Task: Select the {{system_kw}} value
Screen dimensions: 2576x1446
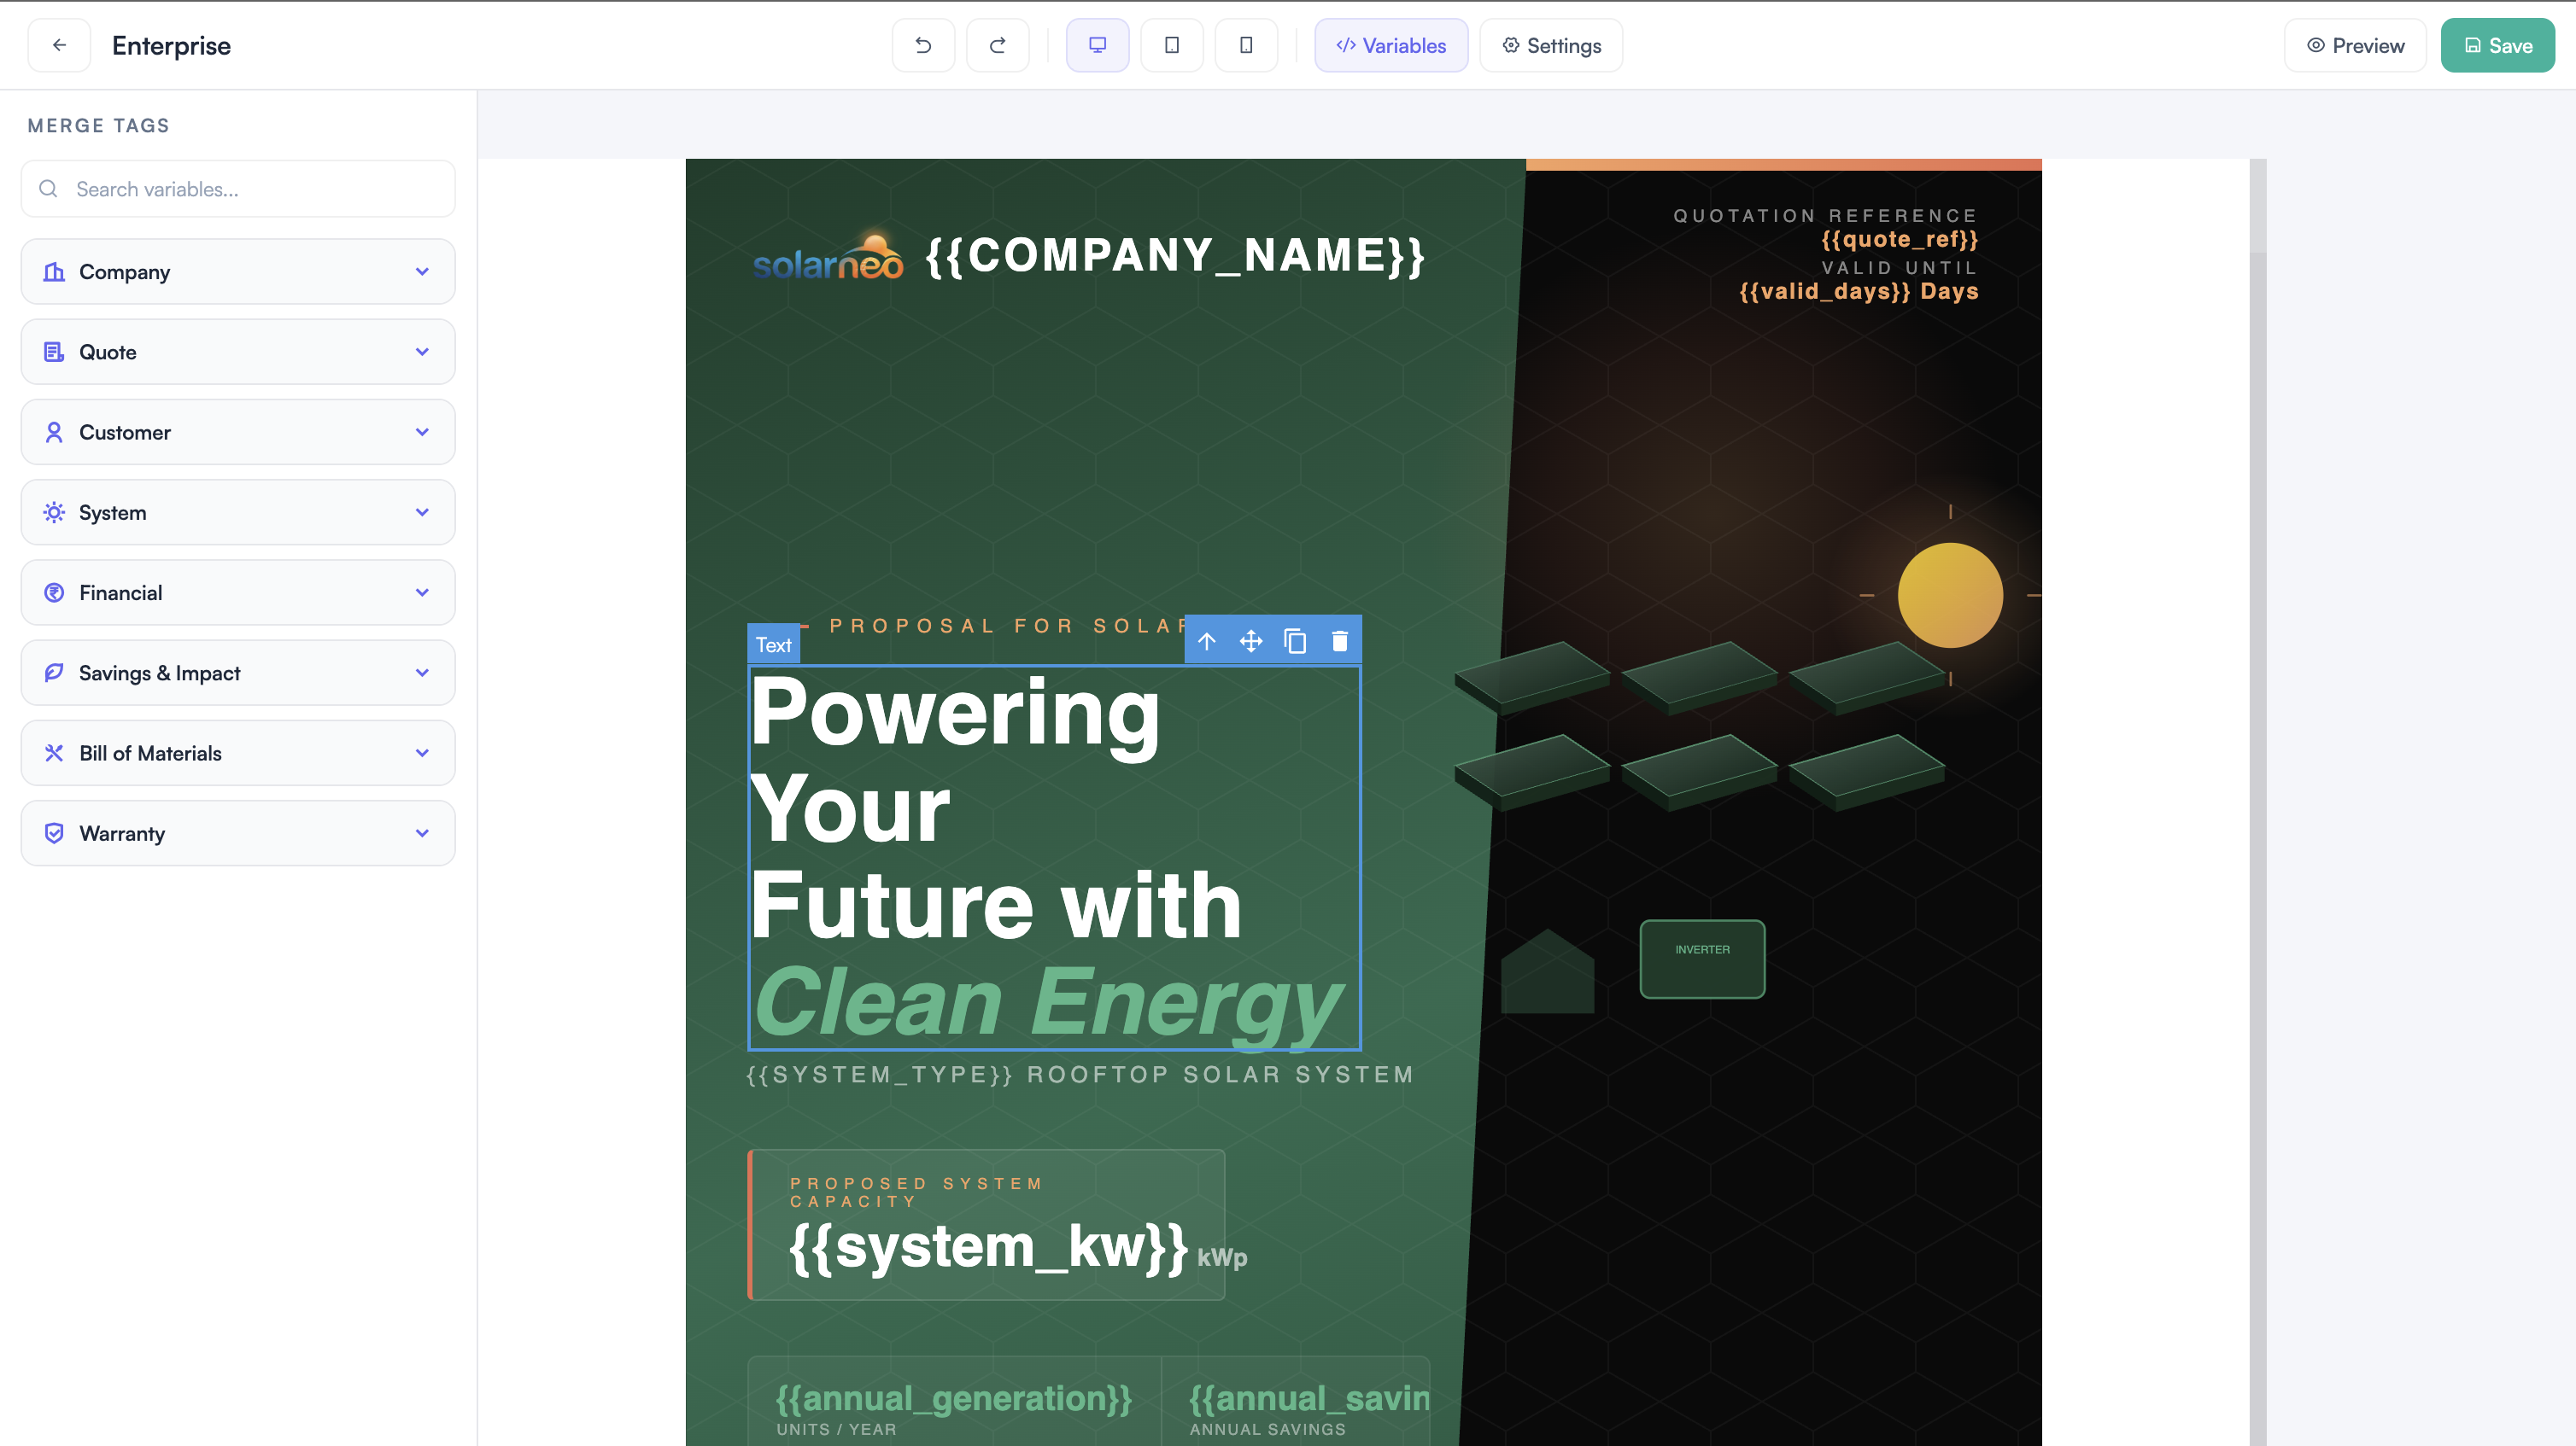Action: (x=988, y=1247)
